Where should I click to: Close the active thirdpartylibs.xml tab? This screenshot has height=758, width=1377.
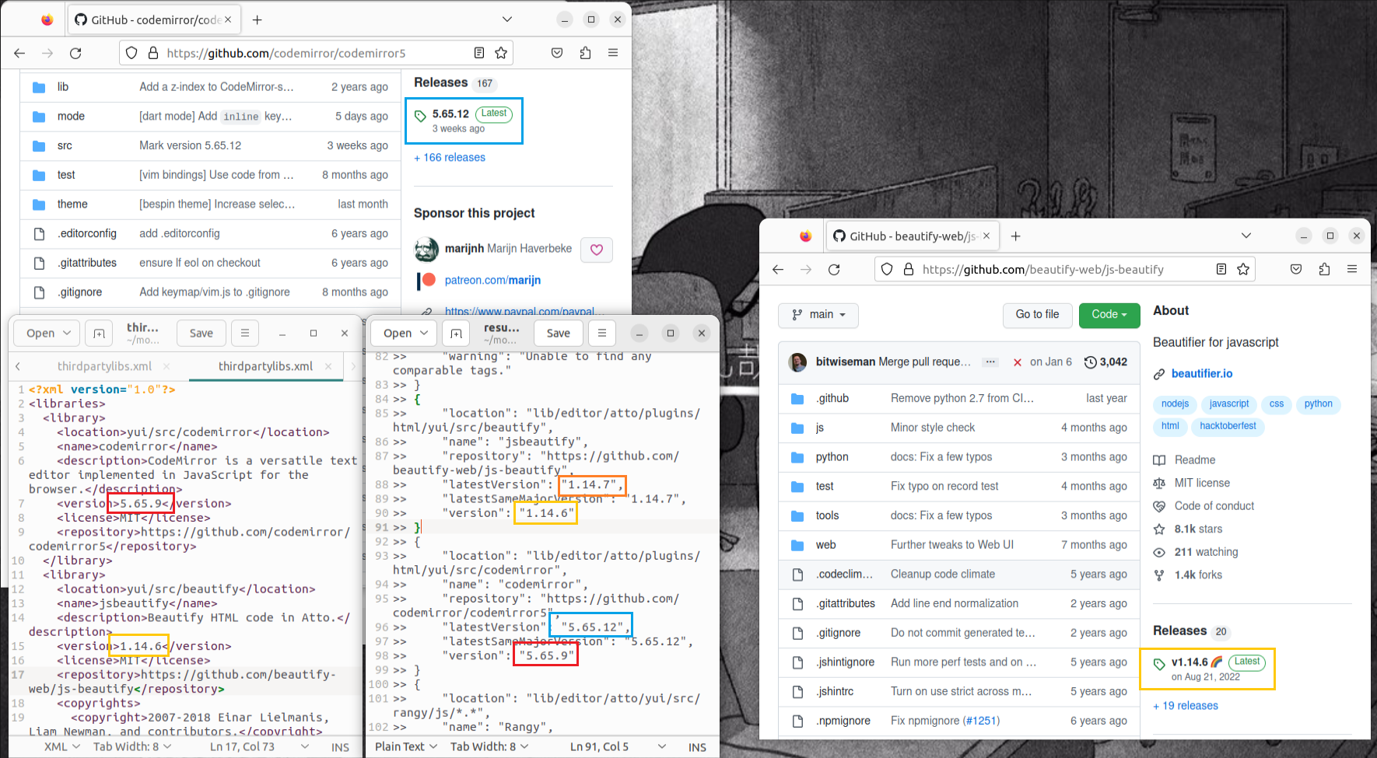coord(328,366)
